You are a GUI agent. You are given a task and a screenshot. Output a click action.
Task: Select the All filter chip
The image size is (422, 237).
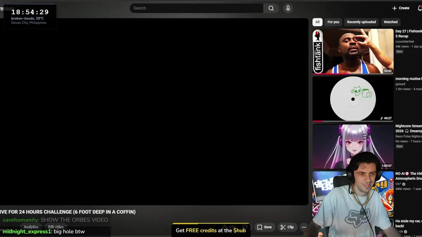[317, 22]
